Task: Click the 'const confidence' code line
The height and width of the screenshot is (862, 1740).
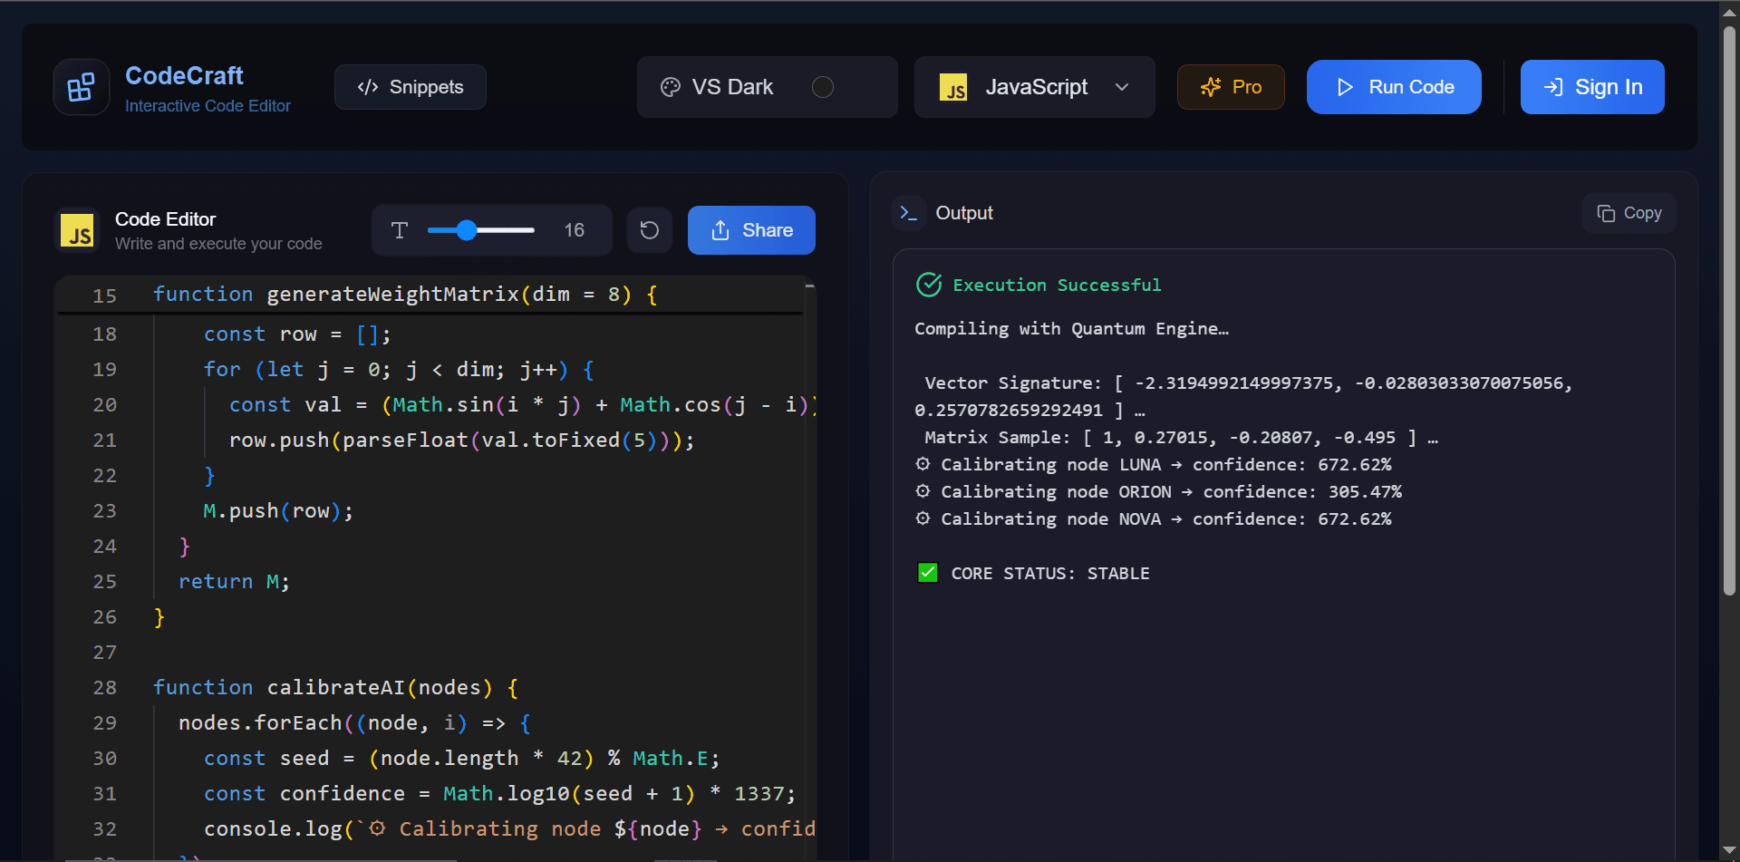Action: click(x=499, y=793)
